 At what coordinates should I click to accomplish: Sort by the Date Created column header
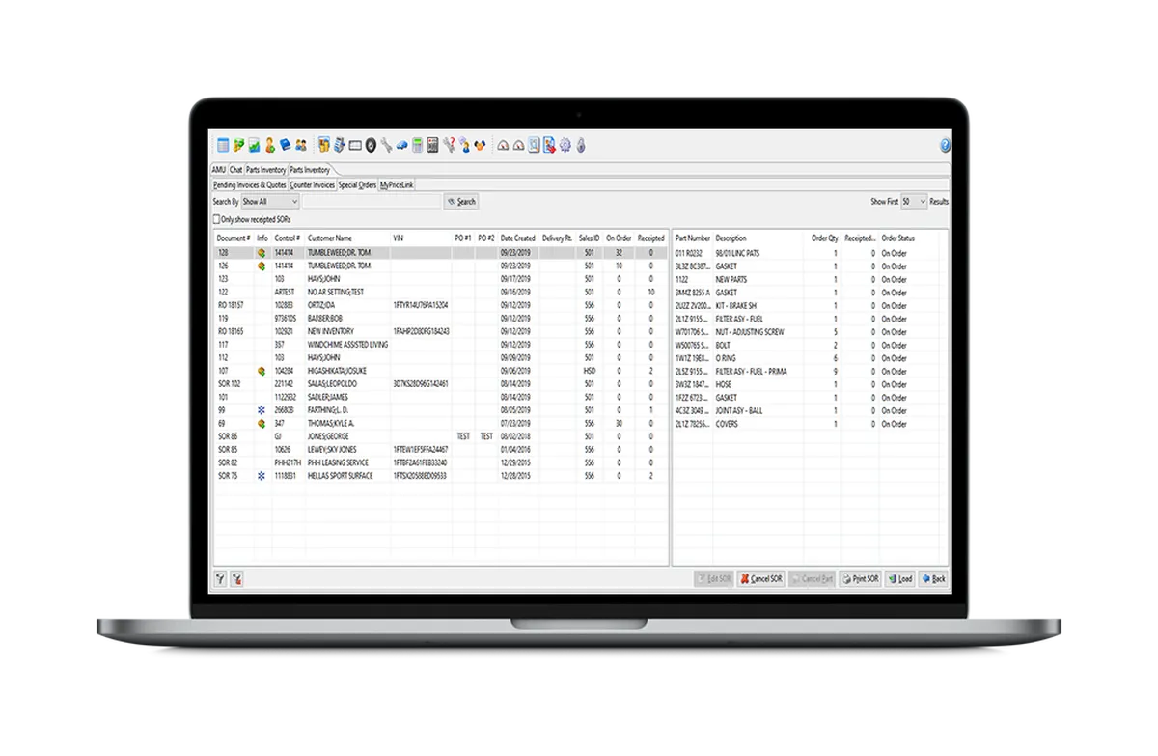(518, 238)
